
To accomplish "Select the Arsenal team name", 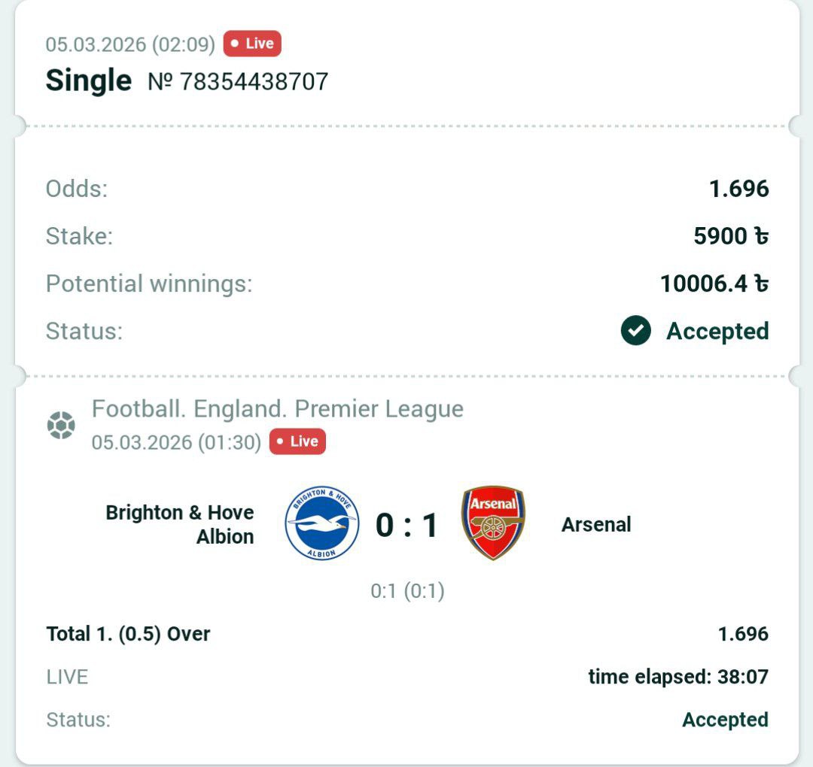I will (x=596, y=524).
